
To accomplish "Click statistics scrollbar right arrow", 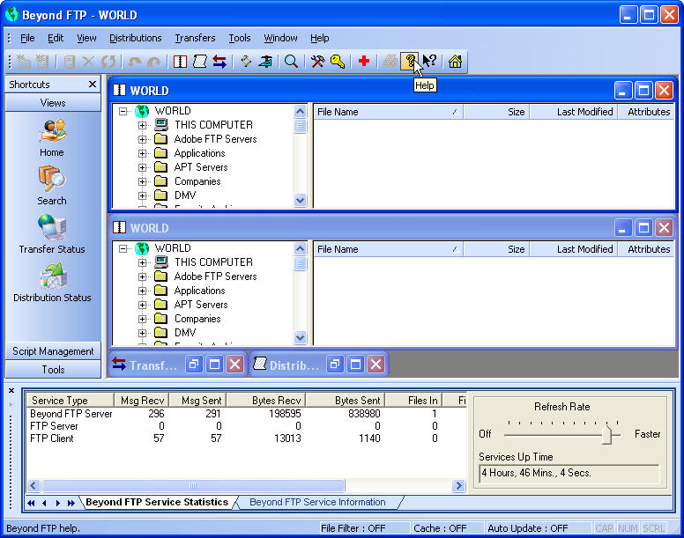I will [x=458, y=485].
